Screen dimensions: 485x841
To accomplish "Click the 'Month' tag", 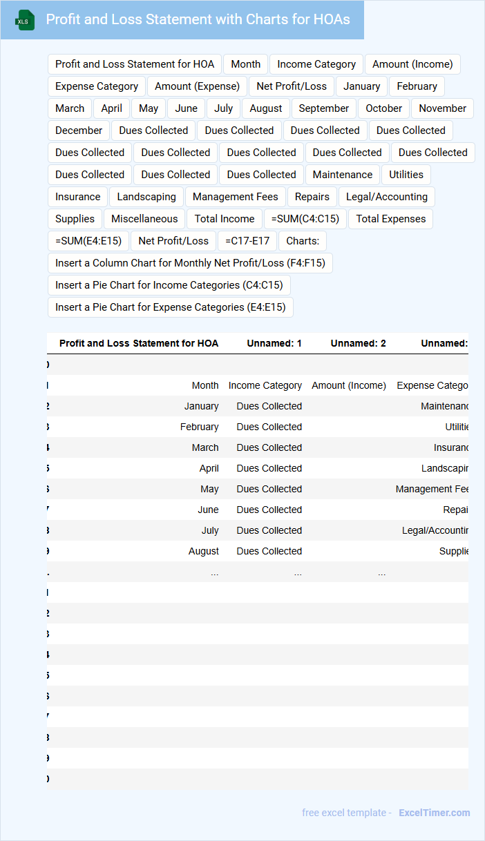I will coord(246,64).
